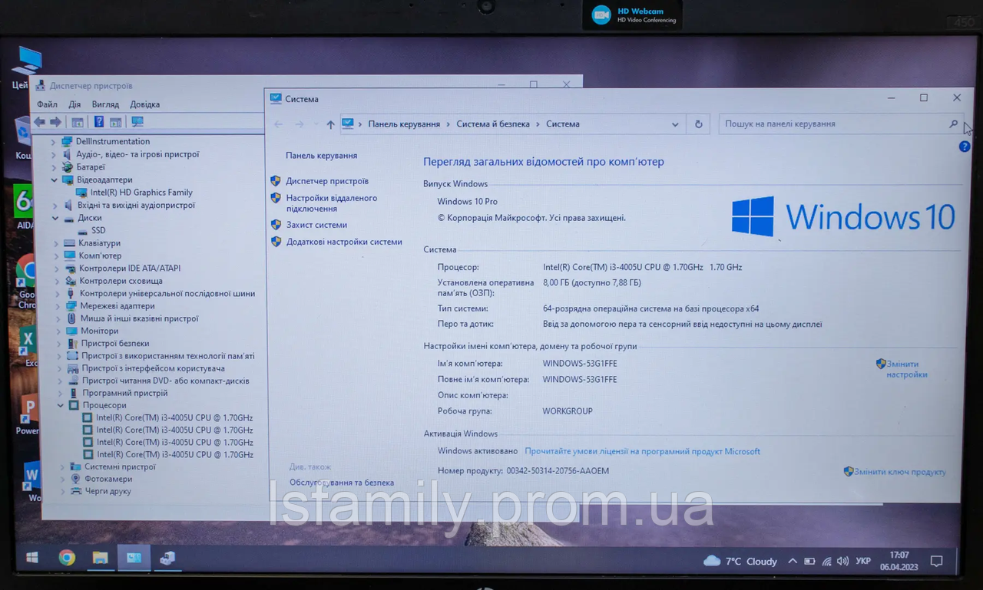
Task: Open the notification center icon
Action: [x=936, y=561]
